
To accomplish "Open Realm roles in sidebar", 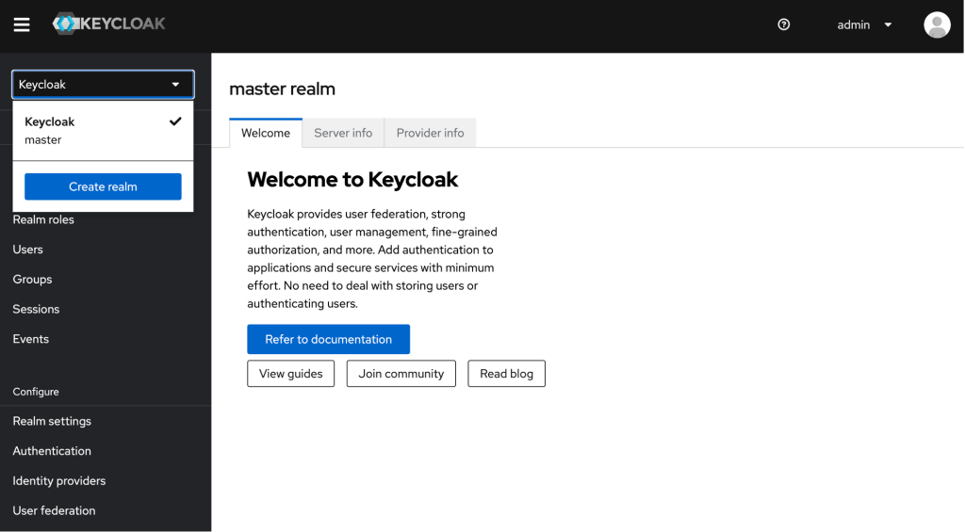I will 43,219.
